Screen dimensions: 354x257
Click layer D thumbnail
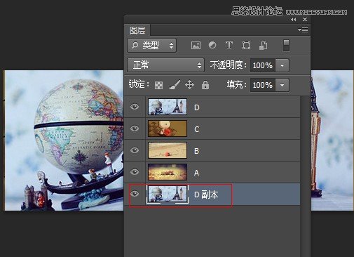(168, 107)
